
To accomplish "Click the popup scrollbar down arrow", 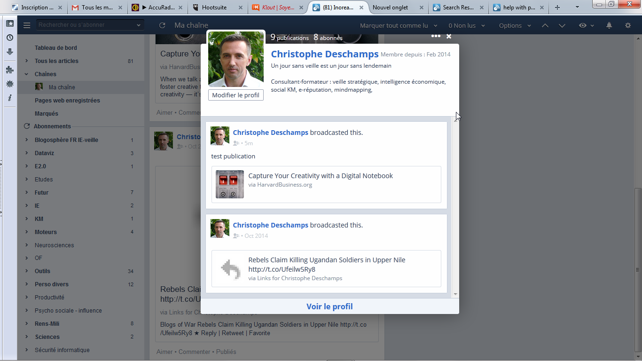I will (455, 294).
